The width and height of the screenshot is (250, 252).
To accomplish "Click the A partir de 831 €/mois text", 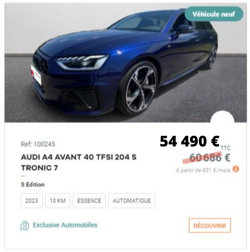I will coord(203,170).
